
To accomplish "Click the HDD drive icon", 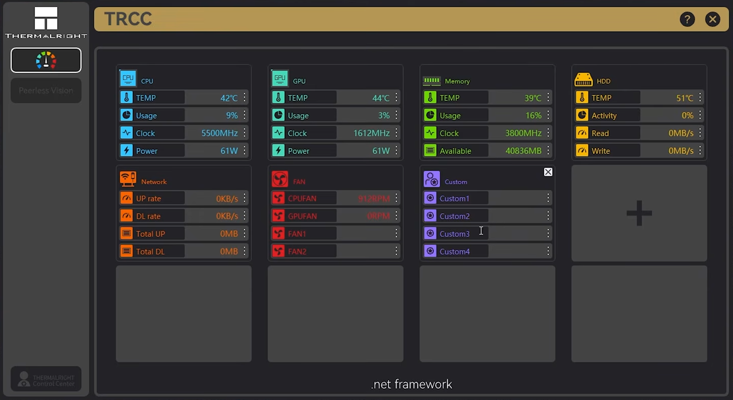I will 583,79.
